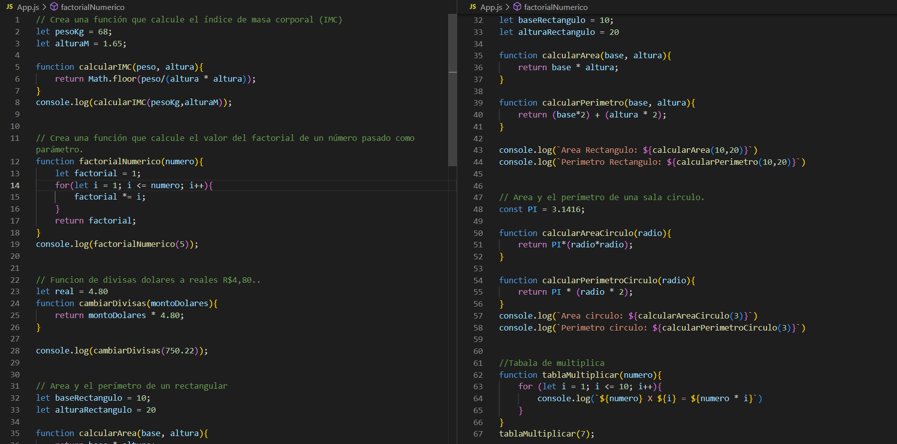This screenshot has height=444, width=897.
Task: Click 'function cambiarDivisas(montoDolares){' declaration
Action: (x=127, y=304)
